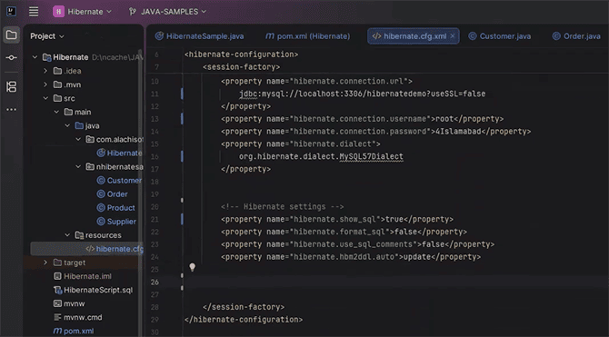
Task: Click the Maven icon on pom.xml tab
Action: [270, 36]
